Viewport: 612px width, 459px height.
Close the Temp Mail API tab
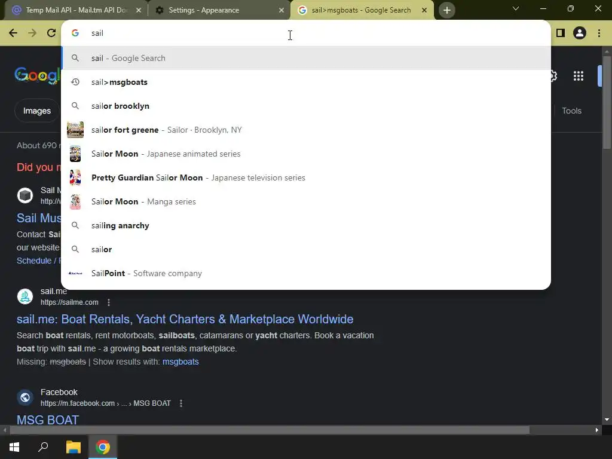pyautogui.click(x=139, y=10)
